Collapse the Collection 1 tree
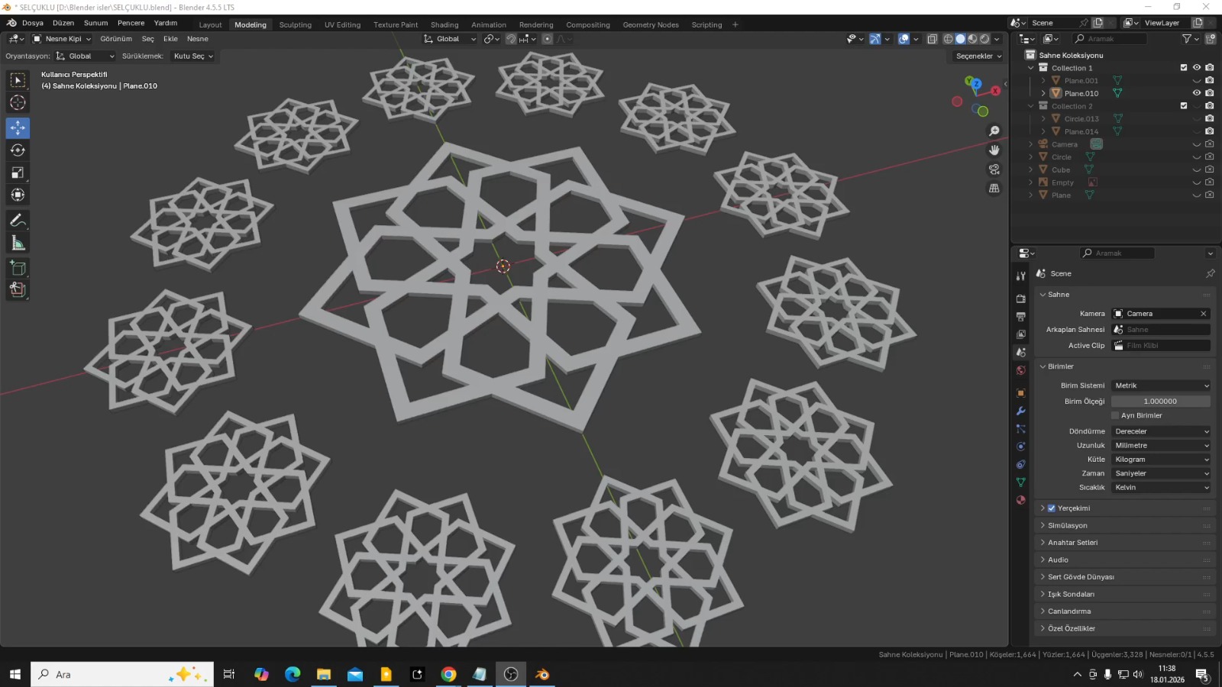 (1031, 68)
